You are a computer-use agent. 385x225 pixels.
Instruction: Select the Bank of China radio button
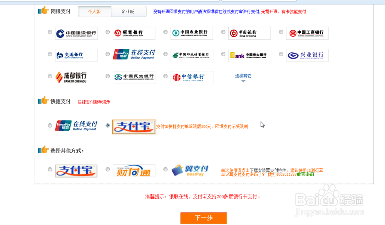[223, 32]
